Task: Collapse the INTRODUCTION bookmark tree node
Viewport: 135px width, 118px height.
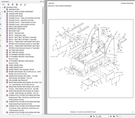Action: (x=3, y=7)
